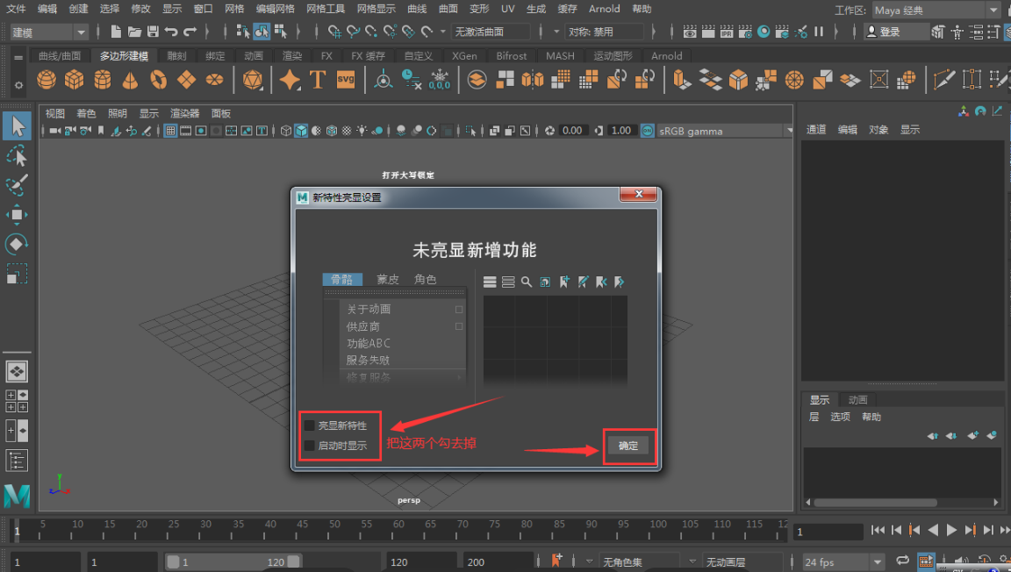Create a polygon plane from the shelf
1011x572 pixels.
pyautogui.click(x=186, y=80)
